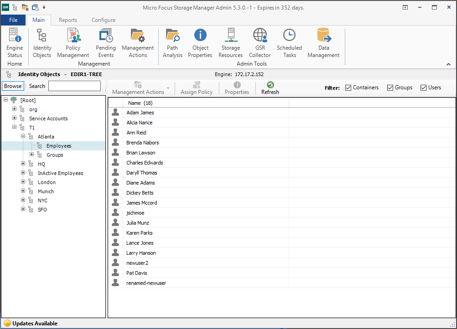Expand the London tree node
Image resolution: width=457 pixels, height=329 pixels.
click(23, 182)
